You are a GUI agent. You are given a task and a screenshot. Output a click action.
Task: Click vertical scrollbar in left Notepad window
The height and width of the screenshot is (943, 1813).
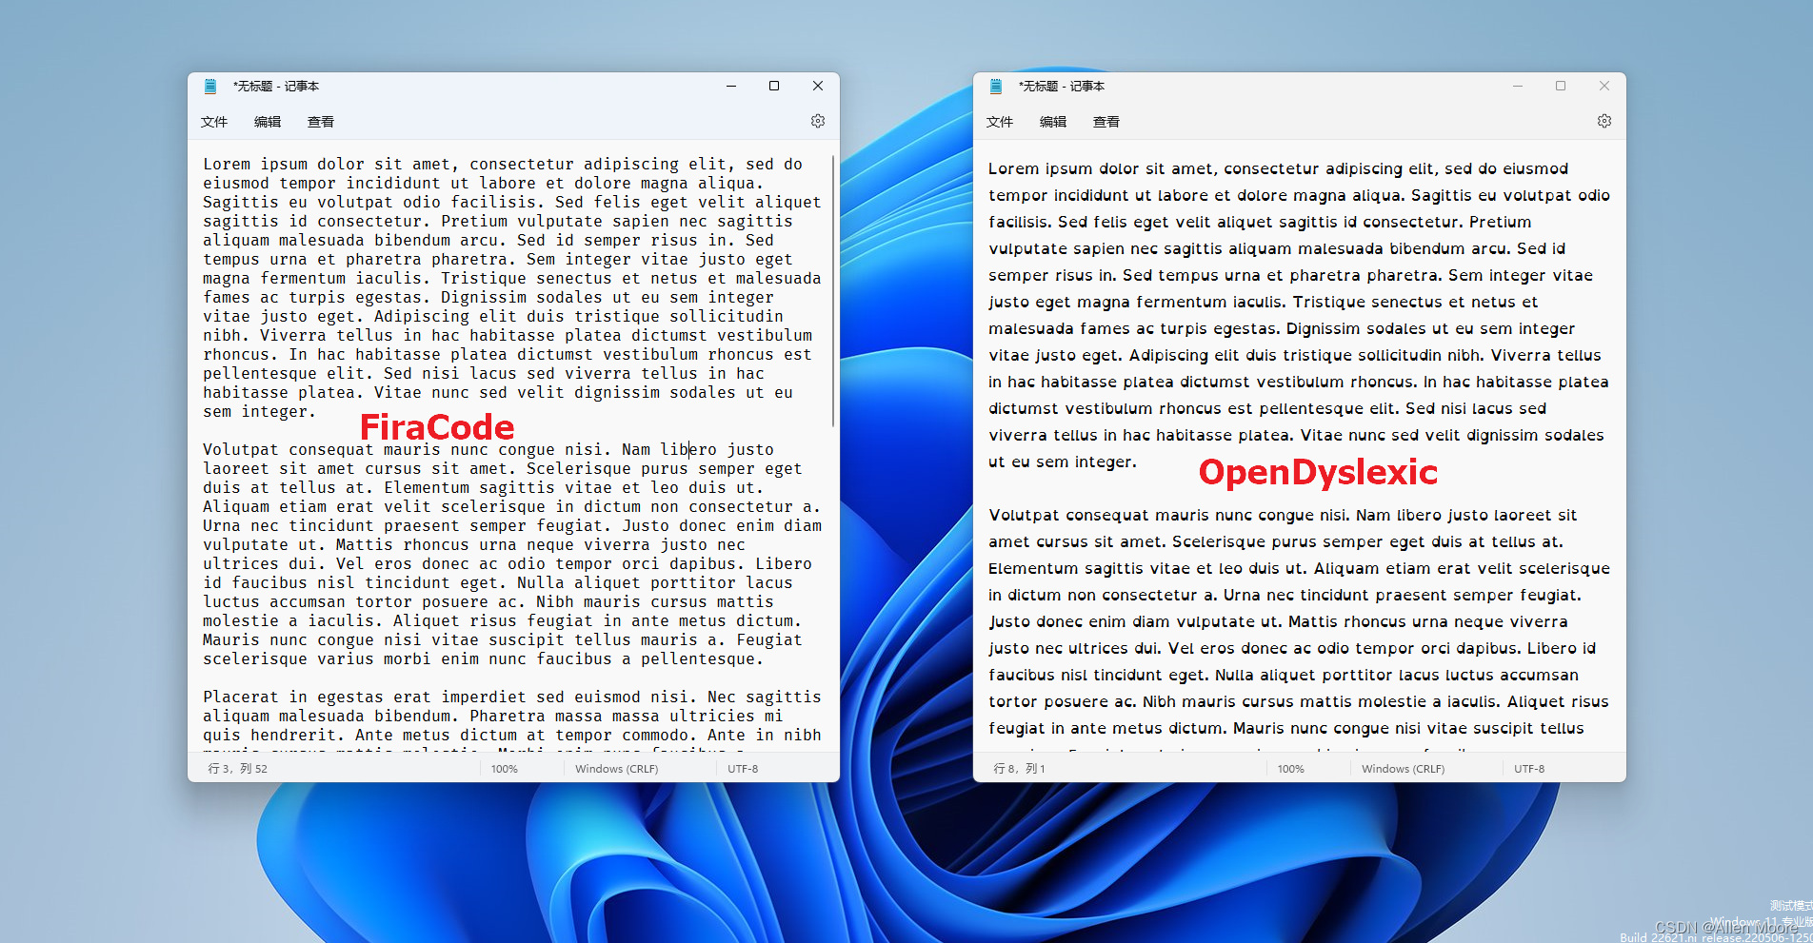[833, 290]
